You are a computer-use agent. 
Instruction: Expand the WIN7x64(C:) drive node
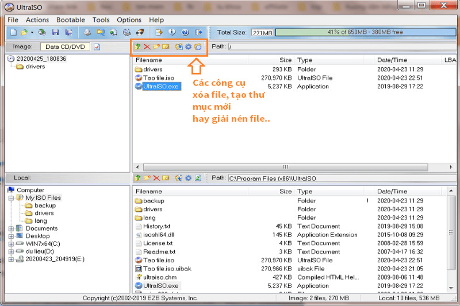pyautogui.click(x=11, y=243)
